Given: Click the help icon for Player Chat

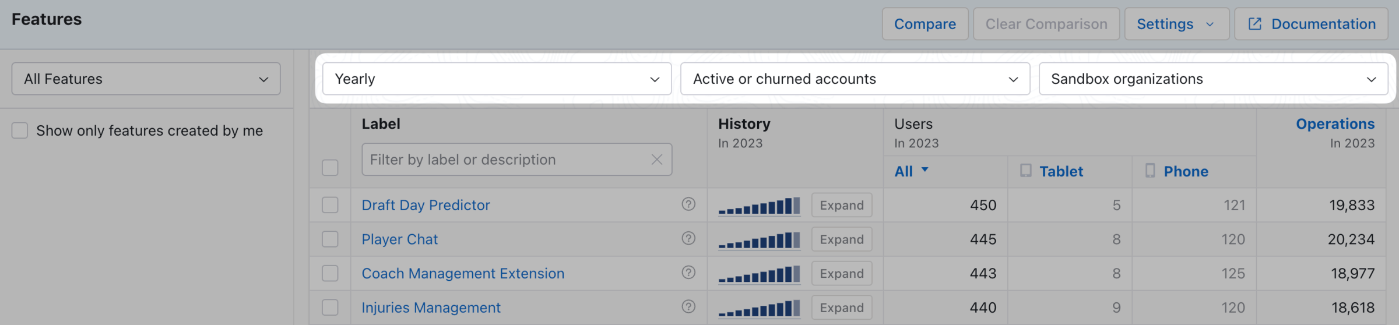Looking at the screenshot, I should click(x=688, y=238).
